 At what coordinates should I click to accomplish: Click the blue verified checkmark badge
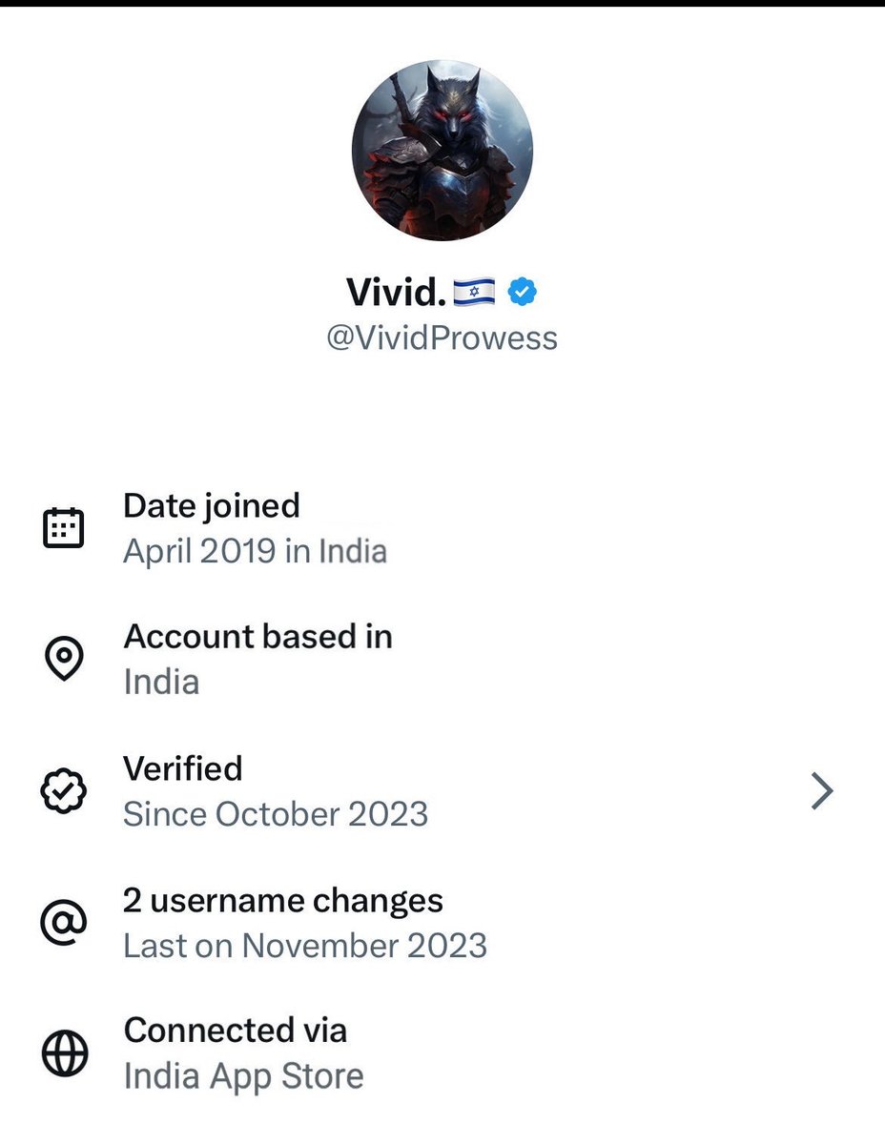tap(522, 292)
